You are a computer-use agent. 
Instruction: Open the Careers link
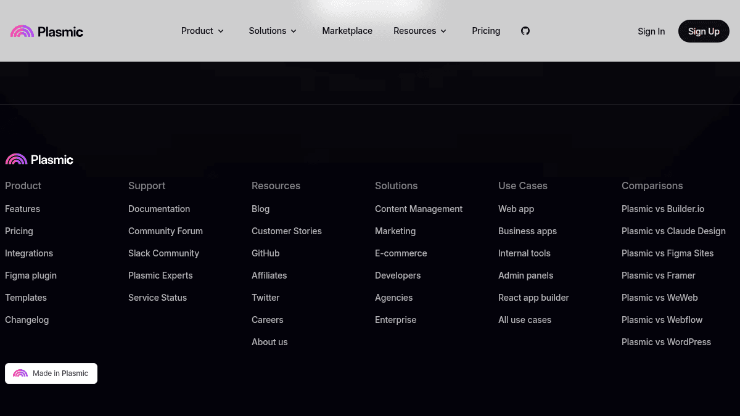(x=268, y=320)
